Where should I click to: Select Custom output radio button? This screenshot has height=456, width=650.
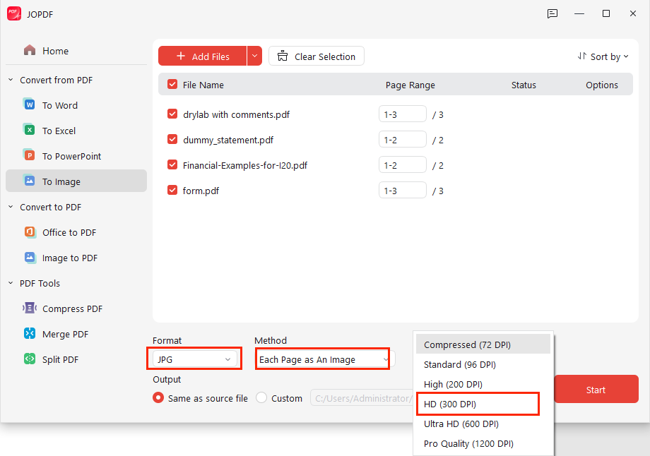click(x=261, y=397)
